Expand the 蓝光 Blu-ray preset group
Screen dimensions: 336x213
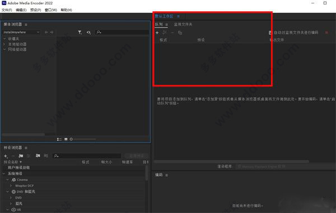(11, 203)
